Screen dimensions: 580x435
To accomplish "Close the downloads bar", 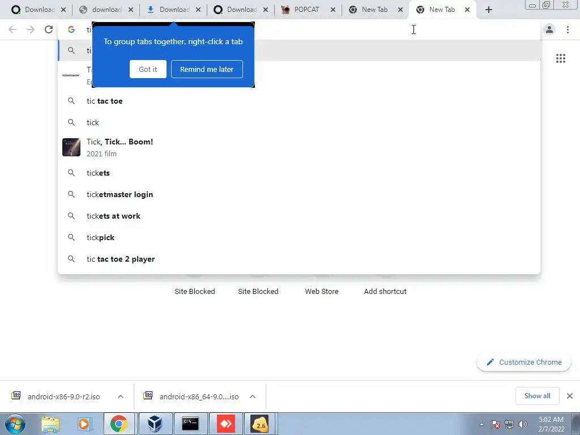I will coord(570,396).
